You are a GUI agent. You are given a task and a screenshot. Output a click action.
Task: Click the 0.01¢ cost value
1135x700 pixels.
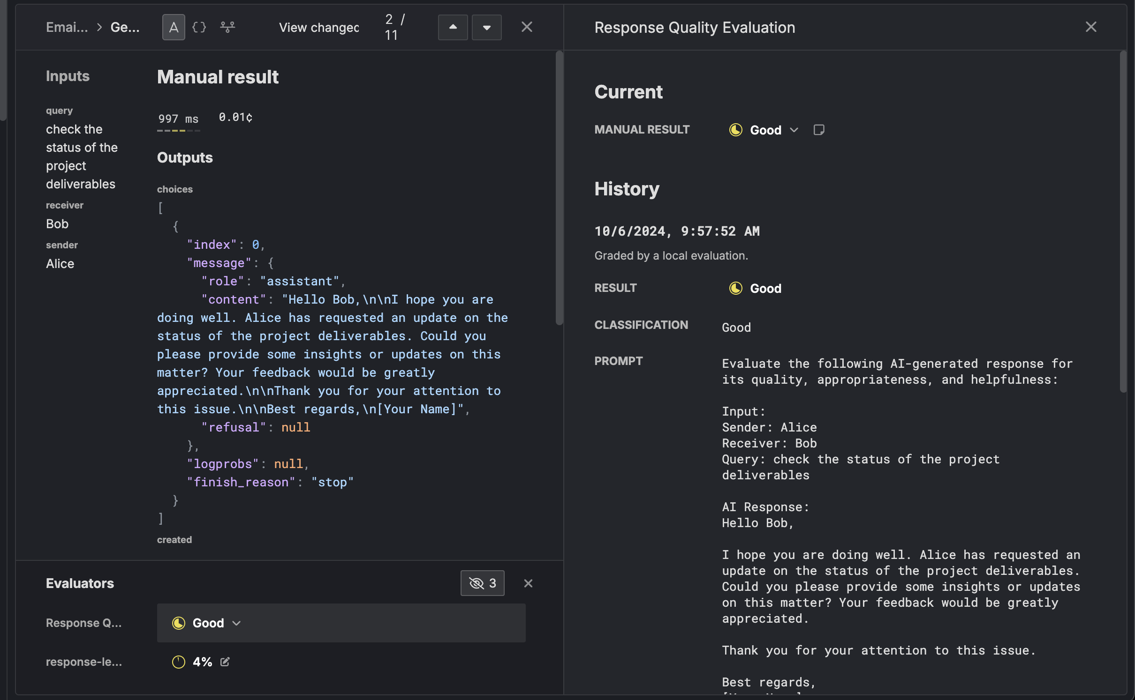coord(235,117)
